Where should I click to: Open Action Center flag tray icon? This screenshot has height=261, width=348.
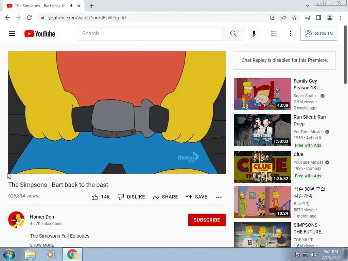click(x=297, y=255)
